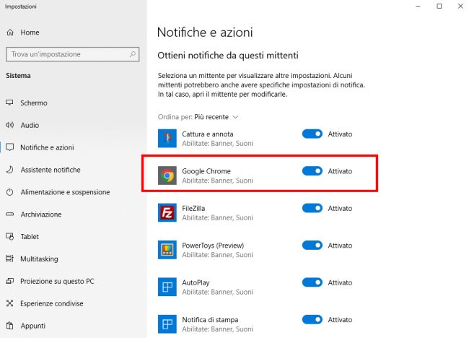Screen dimensions: 469x338
Task: Click the AutoPlay app icon
Action: (167, 287)
